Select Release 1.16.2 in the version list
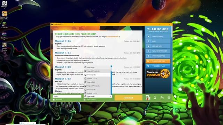The height and width of the screenshot is (125, 223). click(97, 75)
